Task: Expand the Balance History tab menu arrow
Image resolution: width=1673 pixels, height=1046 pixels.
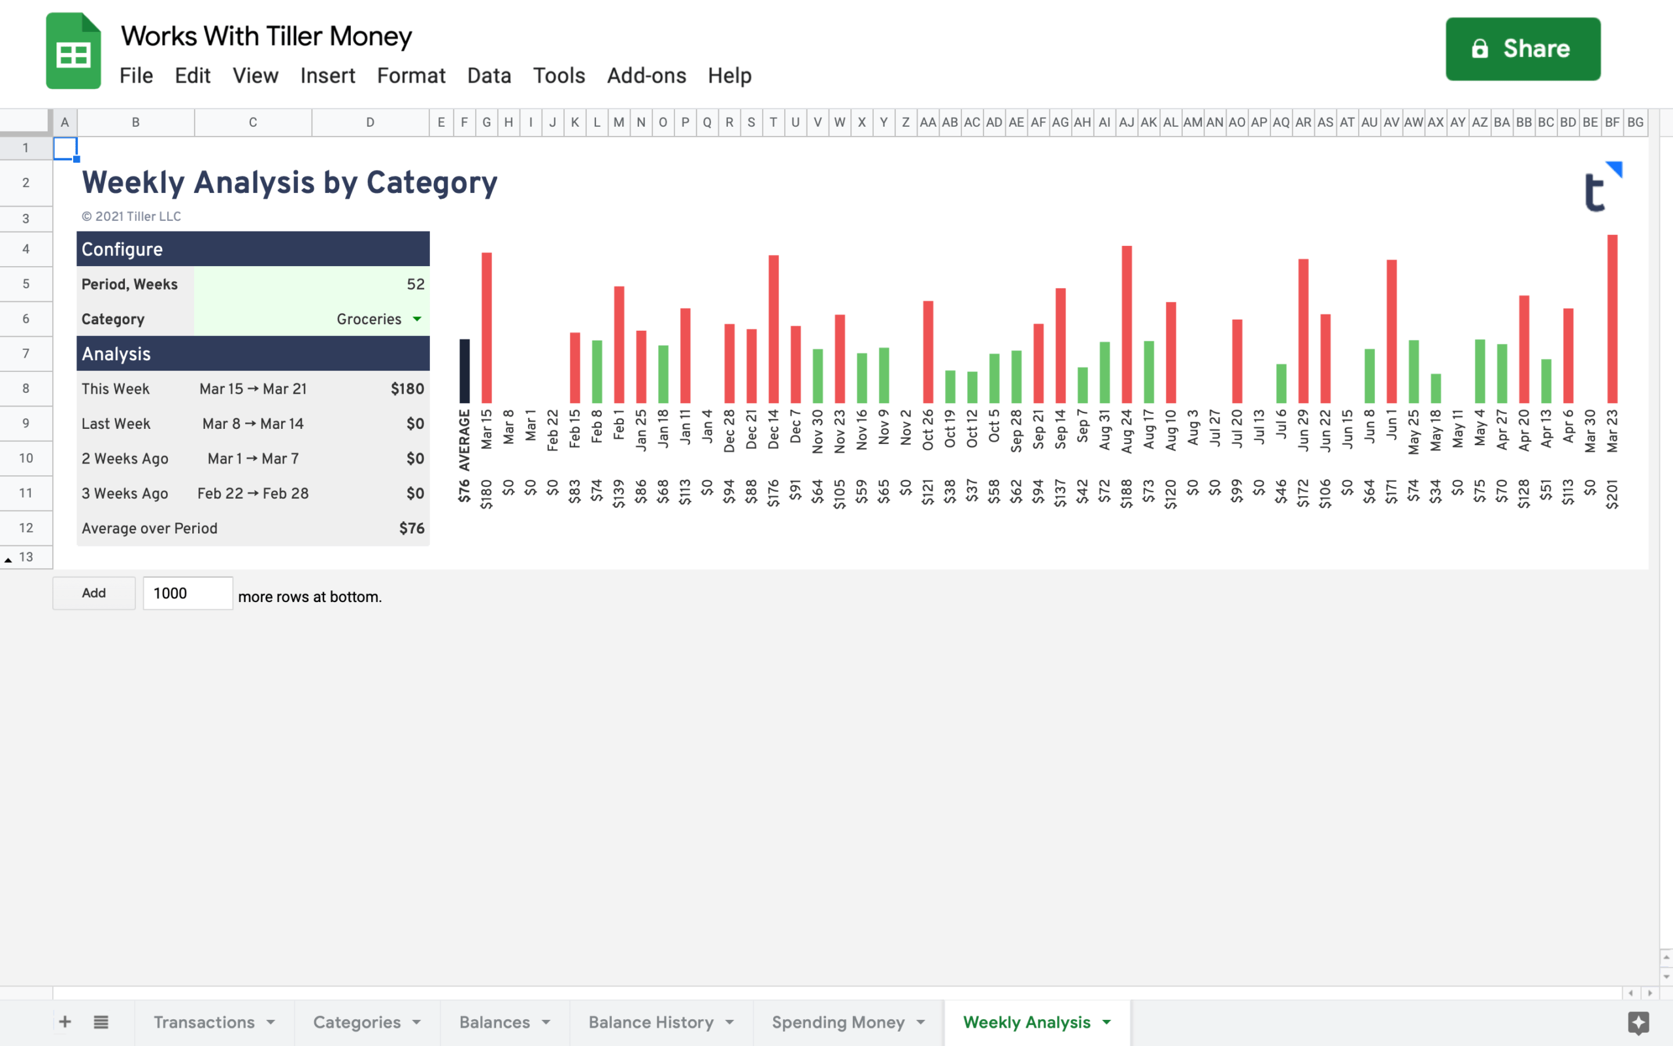Action: 729,1022
